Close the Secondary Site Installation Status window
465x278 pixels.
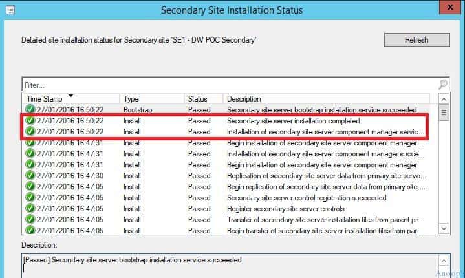(449, 8)
